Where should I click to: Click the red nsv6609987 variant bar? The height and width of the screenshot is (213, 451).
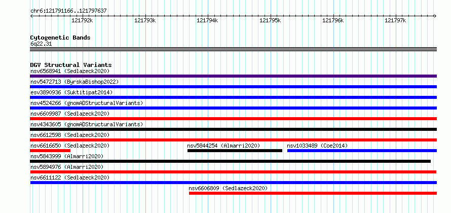click(x=233, y=119)
